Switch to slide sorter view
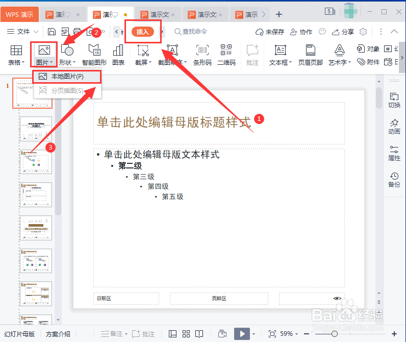The image size is (406, 342). (186, 334)
